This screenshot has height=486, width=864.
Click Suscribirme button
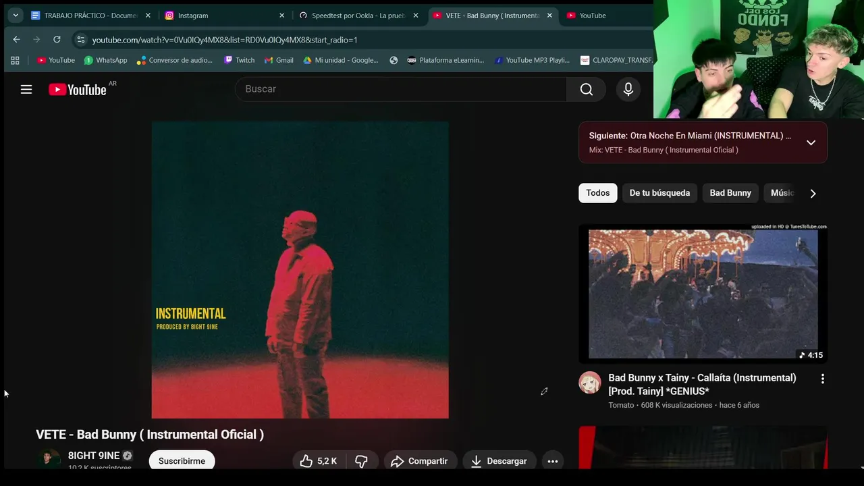182,461
